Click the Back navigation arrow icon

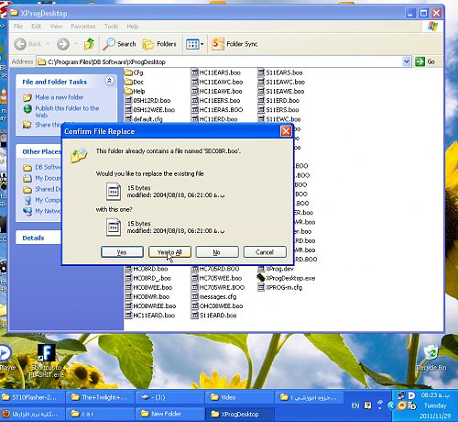(20, 44)
